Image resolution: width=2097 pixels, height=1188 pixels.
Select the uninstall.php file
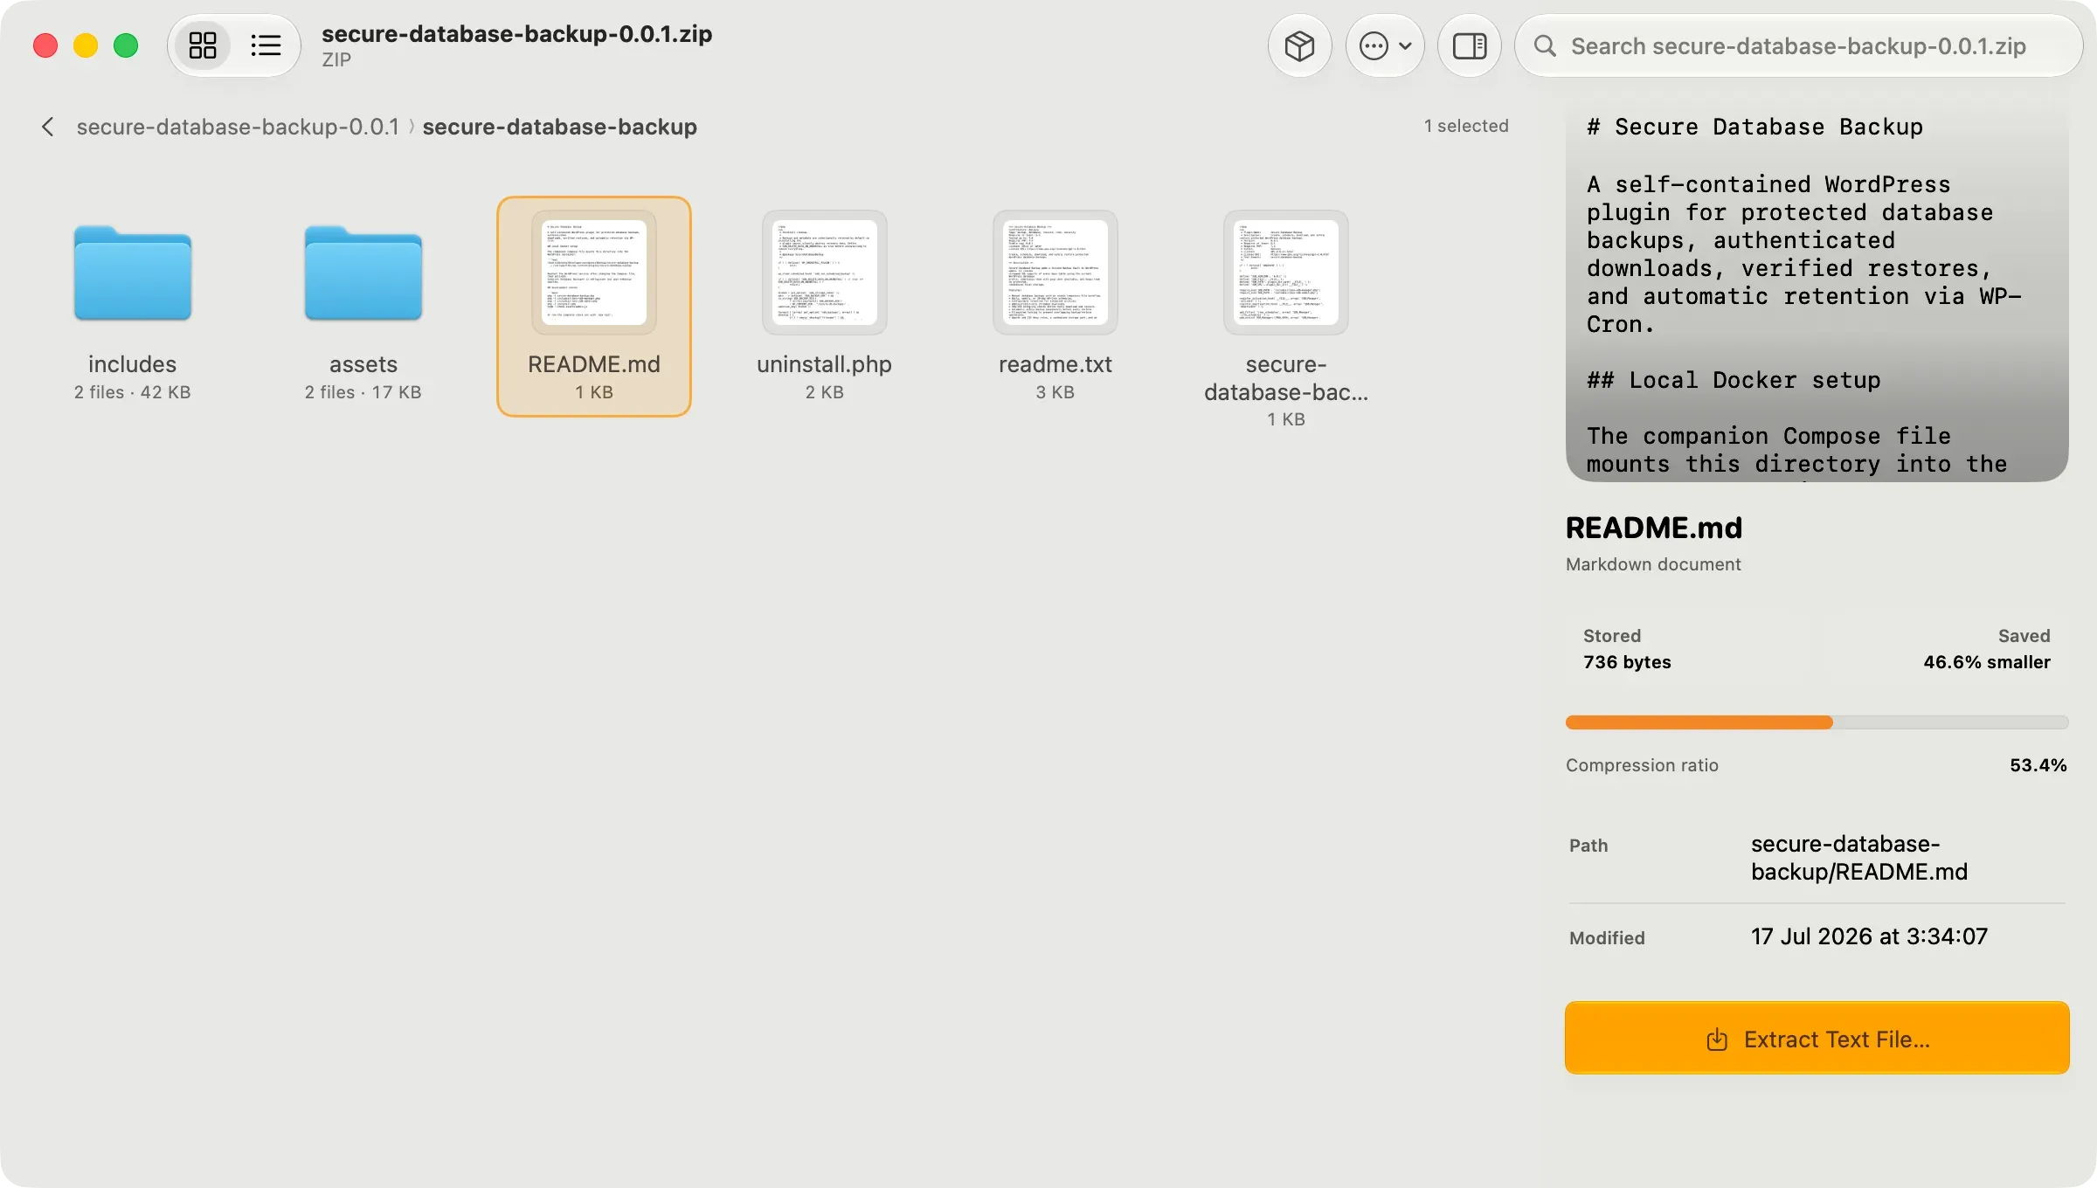[x=825, y=306]
